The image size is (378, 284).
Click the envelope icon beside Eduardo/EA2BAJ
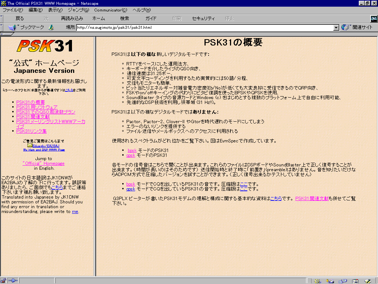coord(30,145)
